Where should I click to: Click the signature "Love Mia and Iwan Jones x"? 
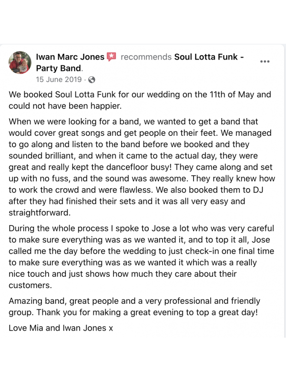pos(61,328)
